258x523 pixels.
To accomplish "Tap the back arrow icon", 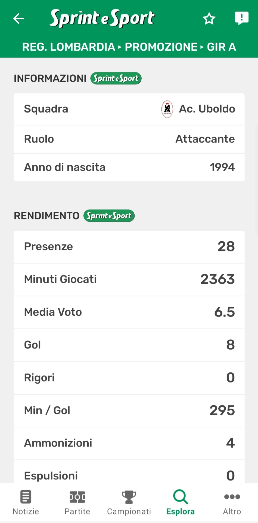I will point(18,19).
